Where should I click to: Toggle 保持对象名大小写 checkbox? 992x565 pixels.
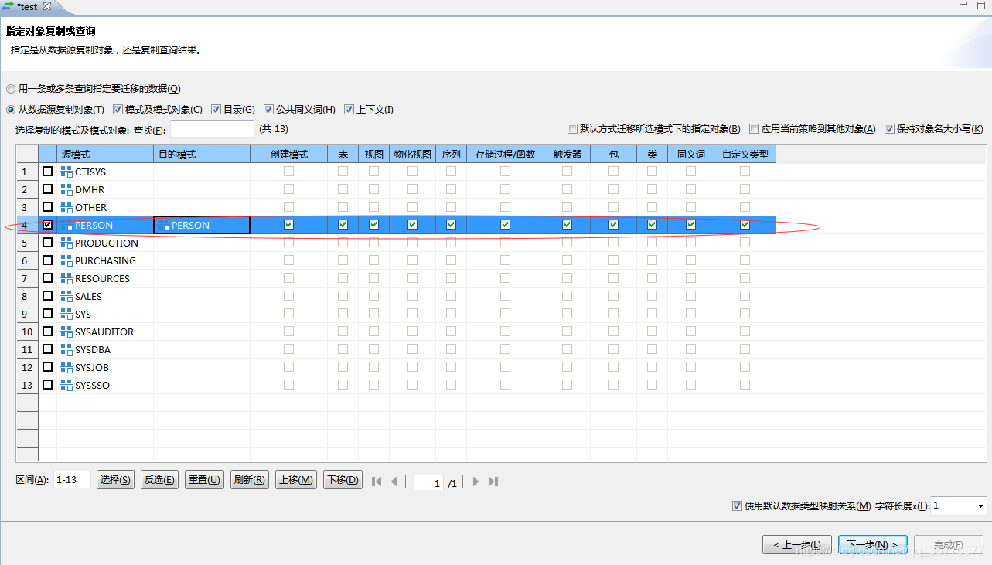click(889, 129)
